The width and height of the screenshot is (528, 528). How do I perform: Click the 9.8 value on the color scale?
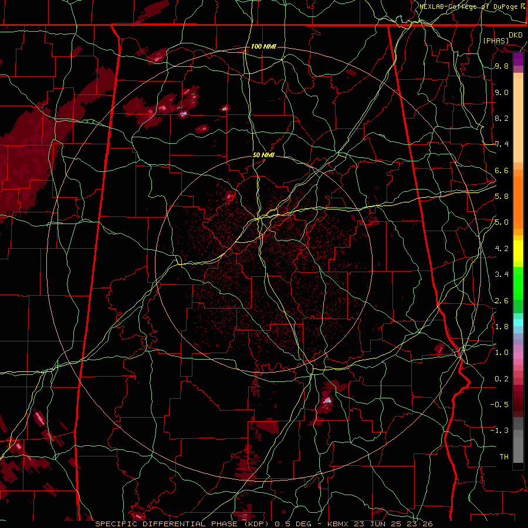click(502, 66)
